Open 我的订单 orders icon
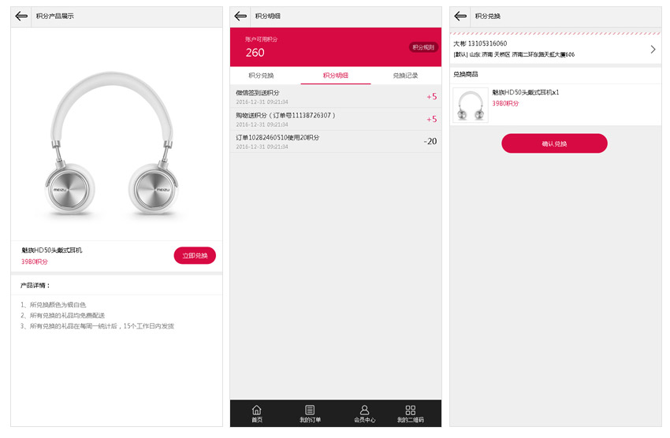670x438 pixels. [x=310, y=414]
